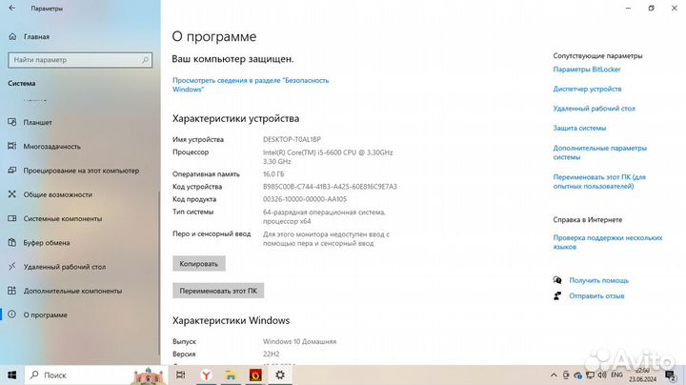686x385 pixels.
Task: Click the Характеристики устройства heading
Action: pos(236,118)
